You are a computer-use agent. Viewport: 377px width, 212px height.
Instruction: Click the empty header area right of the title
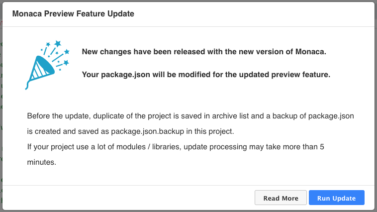pyautogui.click(x=249, y=14)
